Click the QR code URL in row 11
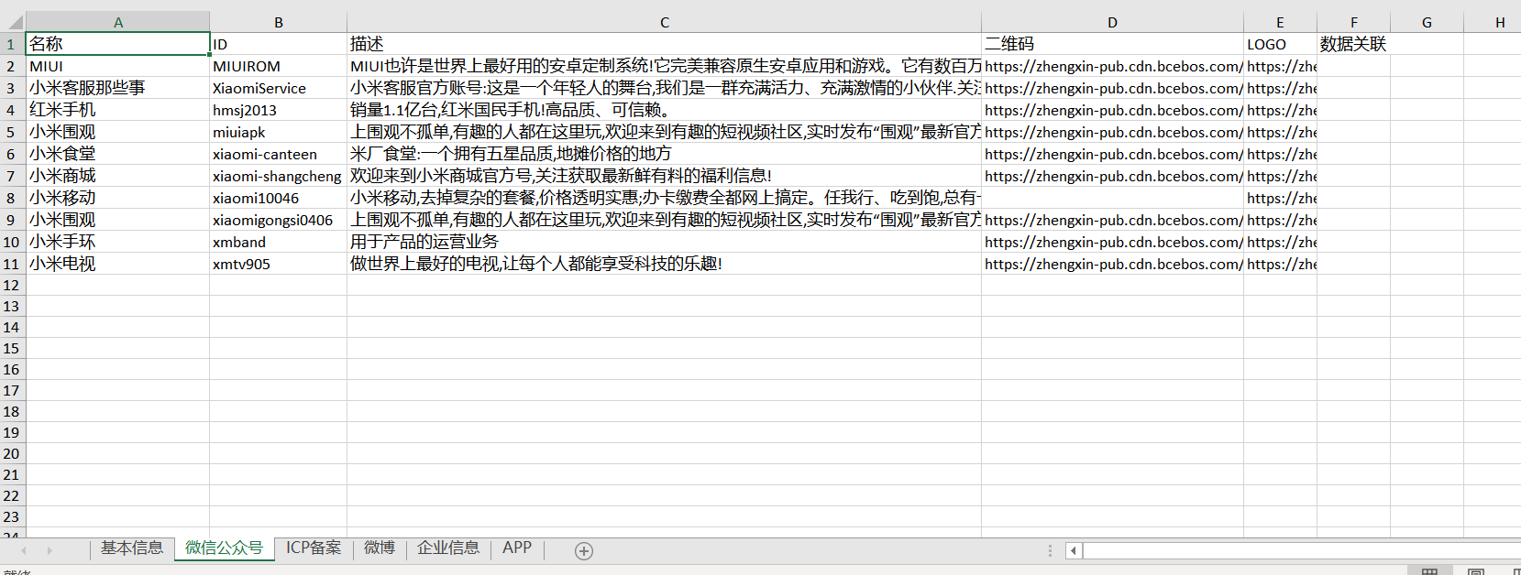Viewport: 1521px width, 575px height. (1112, 264)
